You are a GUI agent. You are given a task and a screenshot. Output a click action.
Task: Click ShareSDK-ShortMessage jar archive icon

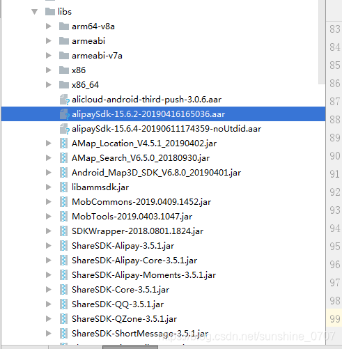63,334
